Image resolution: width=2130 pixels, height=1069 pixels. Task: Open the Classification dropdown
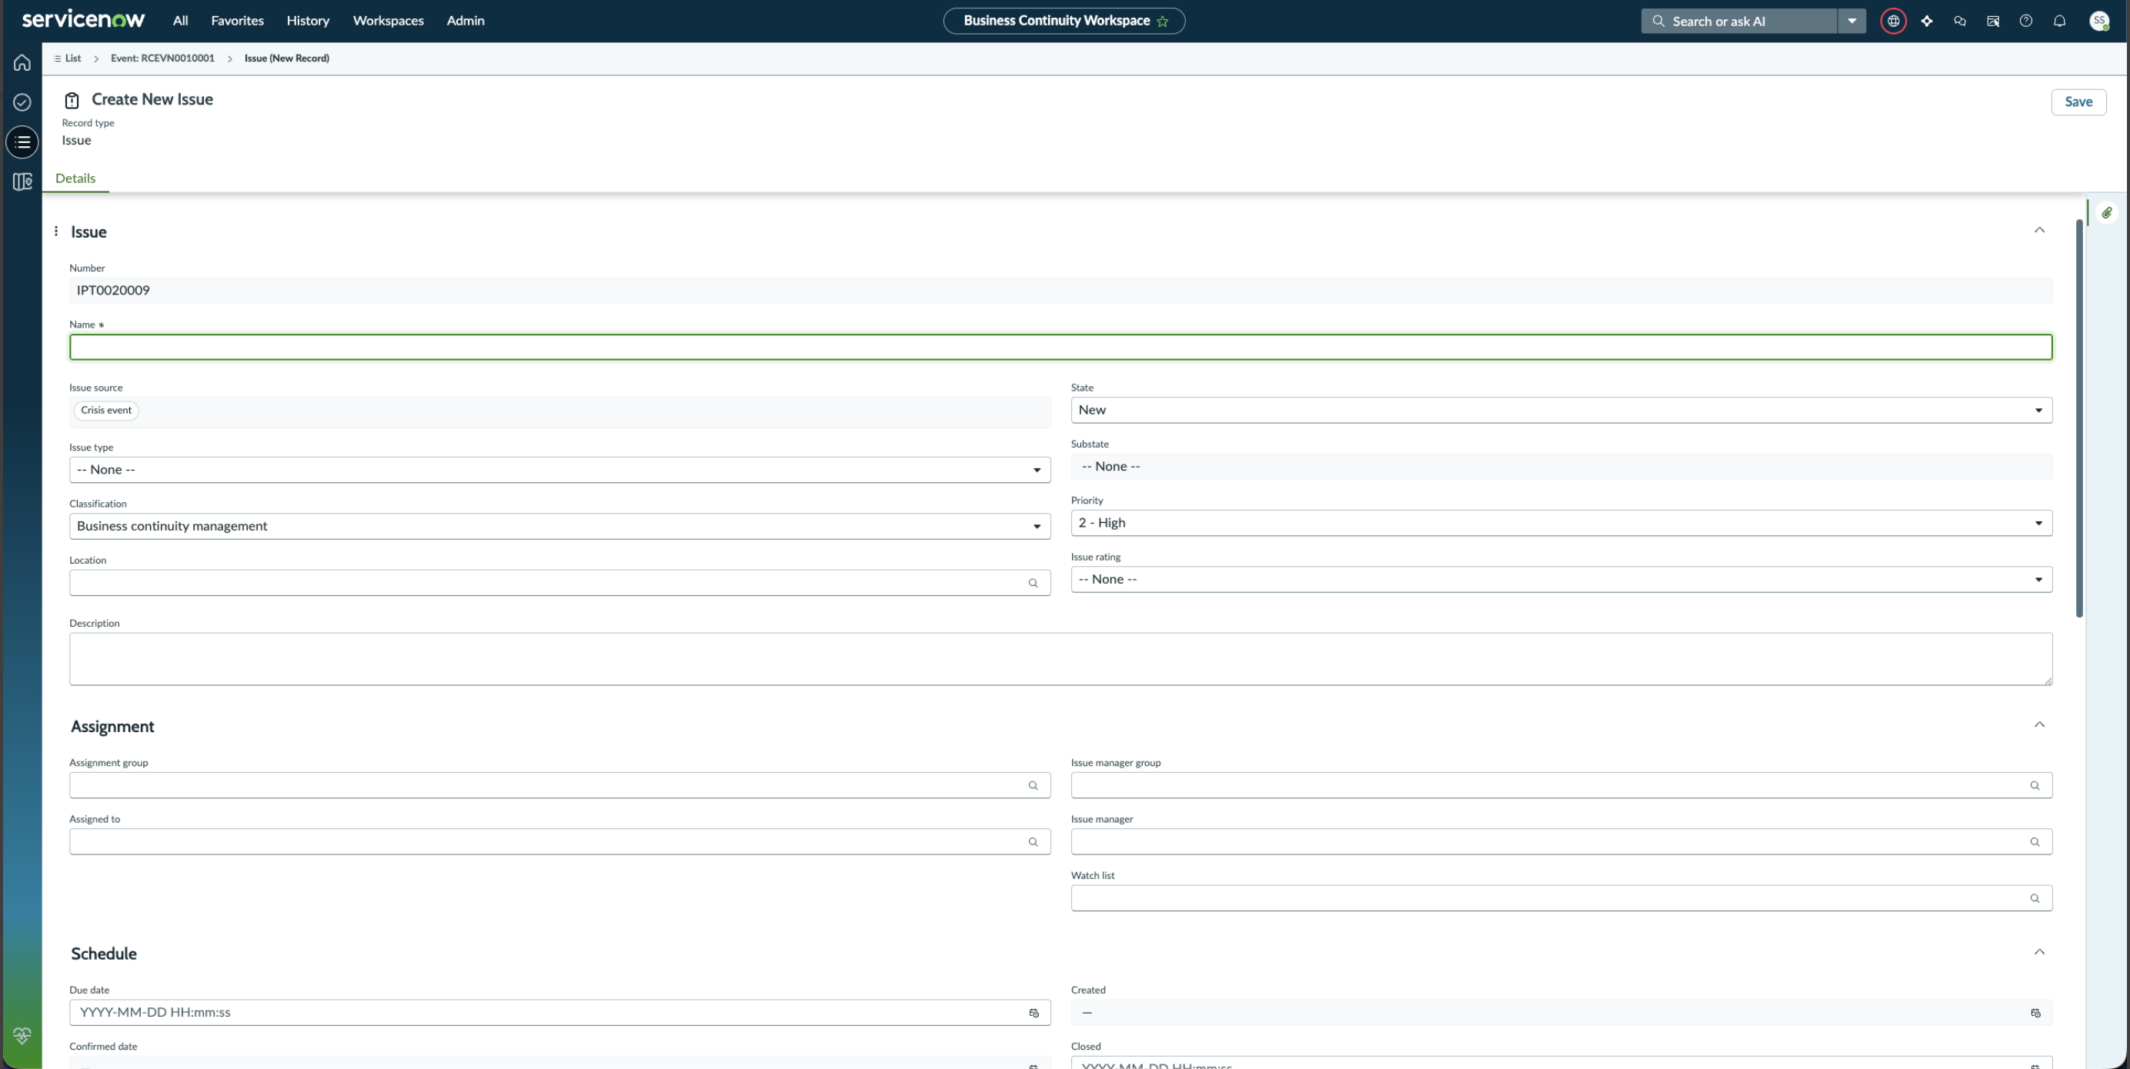click(559, 526)
